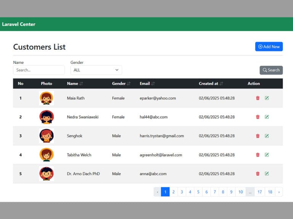Edit the Nedra Swaniawski customer record
Viewport: 293px width, 219px height.
pyautogui.click(x=267, y=117)
